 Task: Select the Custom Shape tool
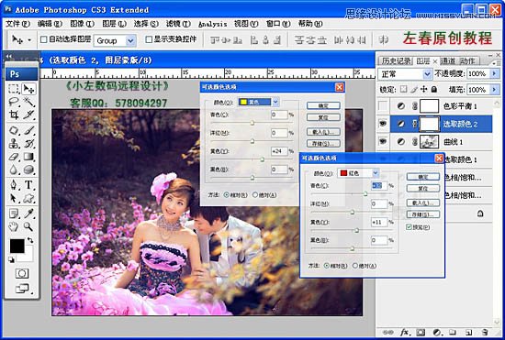click(28, 198)
